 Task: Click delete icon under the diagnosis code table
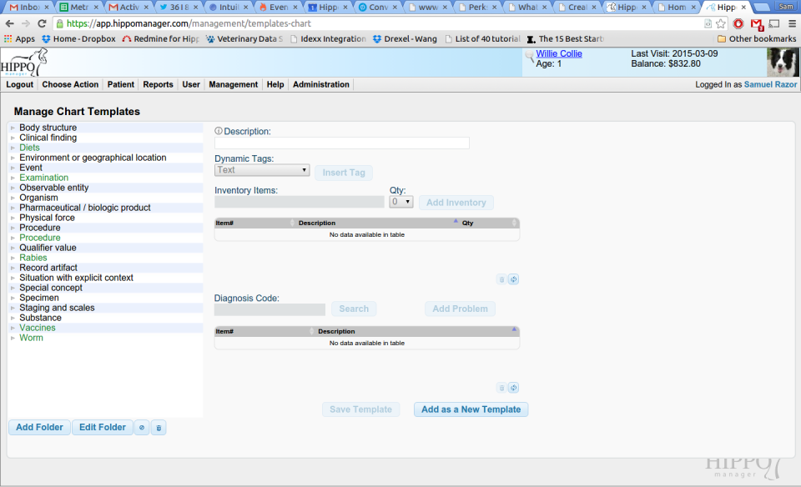501,388
